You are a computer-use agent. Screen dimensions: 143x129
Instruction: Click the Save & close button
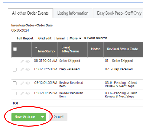click(25, 117)
